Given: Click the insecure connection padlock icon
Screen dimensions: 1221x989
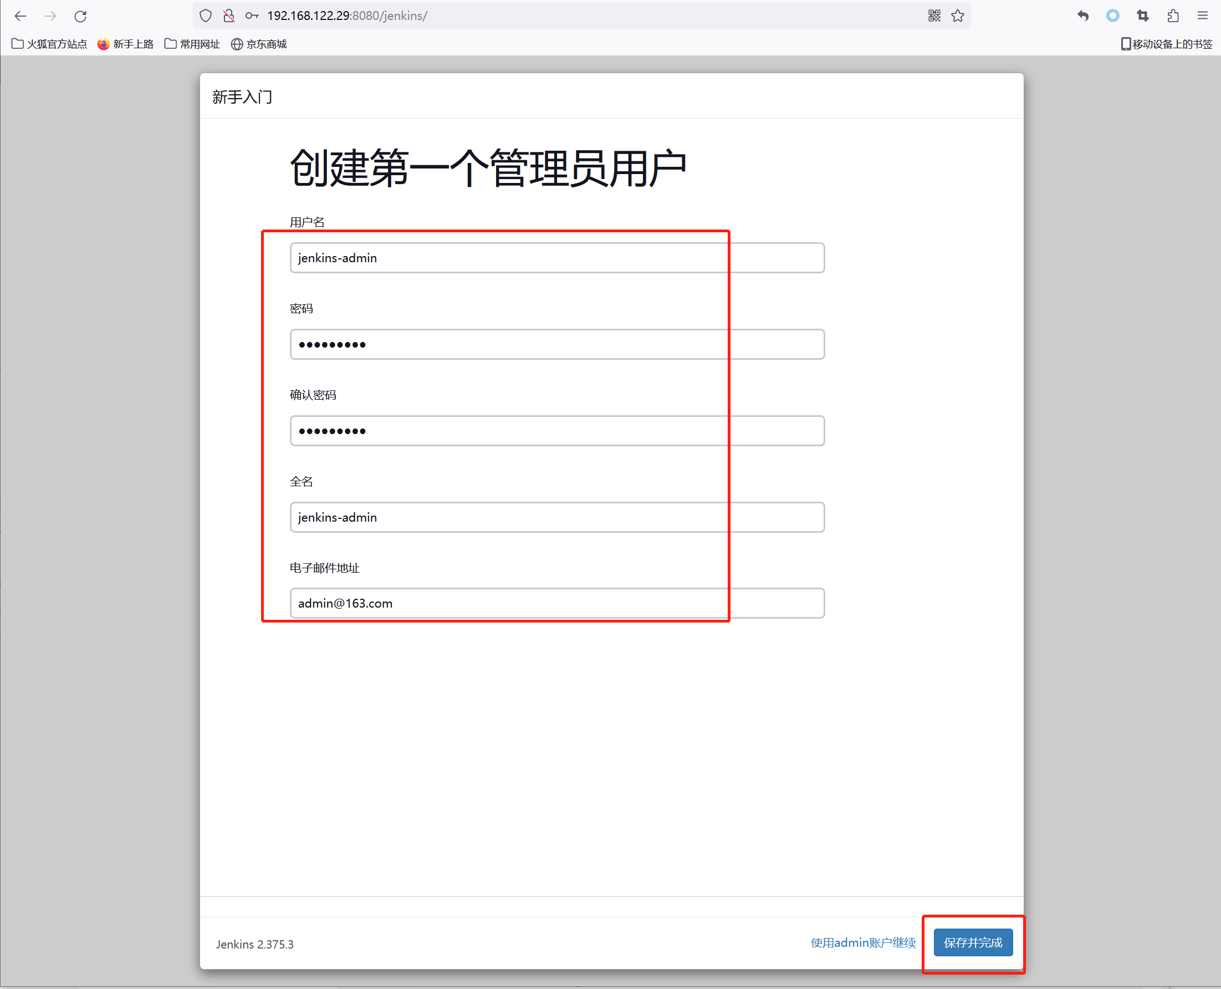Looking at the screenshot, I should point(229,16).
